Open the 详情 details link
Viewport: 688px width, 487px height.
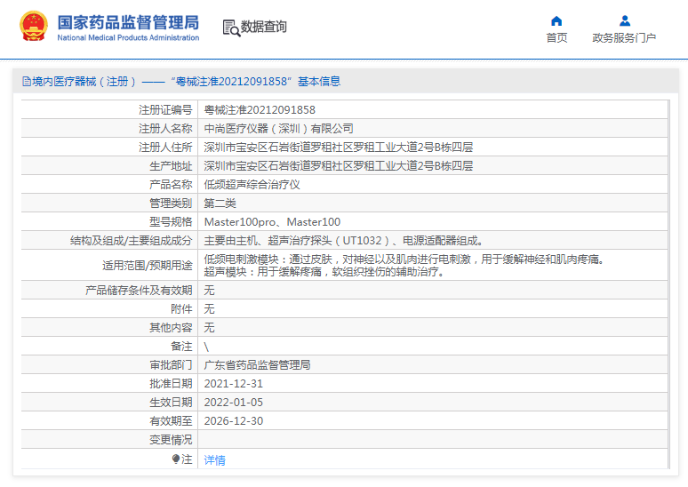tap(214, 459)
